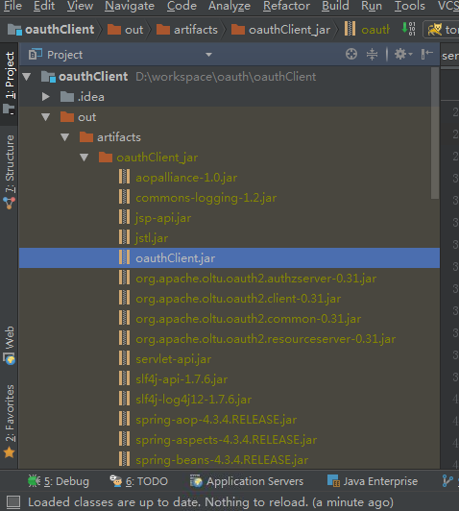
Task: Select oauthClient.jar in the tree
Action: [x=229, y=258]
